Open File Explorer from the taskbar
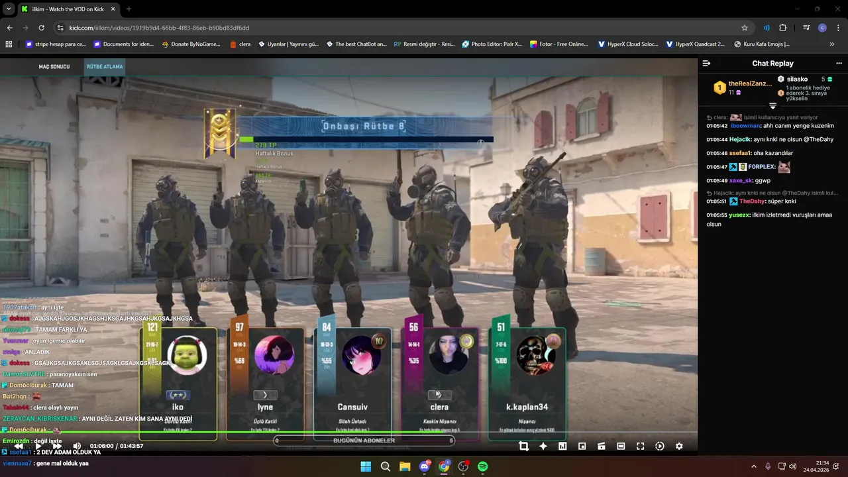848x477 pixels. coord(405,466)
